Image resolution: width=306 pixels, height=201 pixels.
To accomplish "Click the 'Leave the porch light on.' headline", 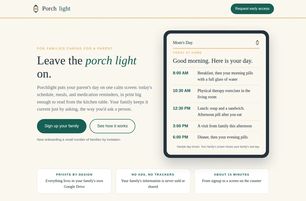I will [x=87, y=67].
